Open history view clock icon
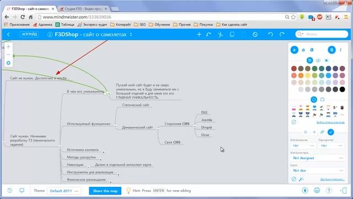 pos(10,191)
